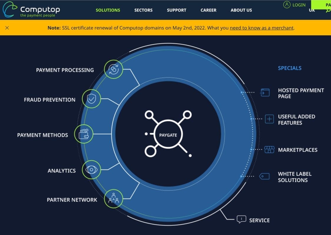Go to the Career menu item

tap(208, 10)
